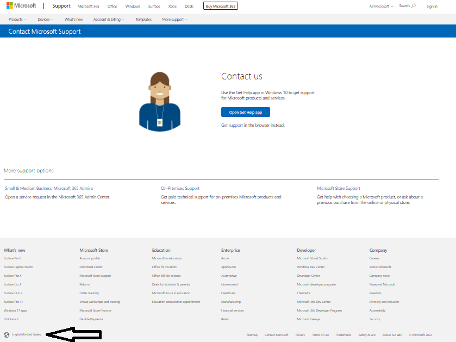The width and height of the screenshot is (456, 342).
Task: Click the Open Get Help app button
Action: click(x=246, y=112)
